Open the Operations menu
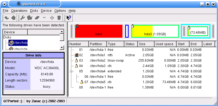Screen dimensions: 218x106 19,11
